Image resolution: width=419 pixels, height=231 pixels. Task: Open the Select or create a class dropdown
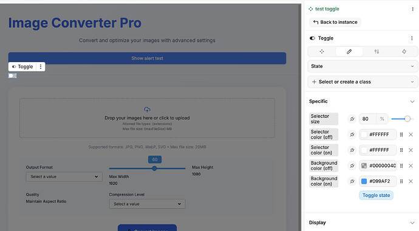[x=363, y=82]
